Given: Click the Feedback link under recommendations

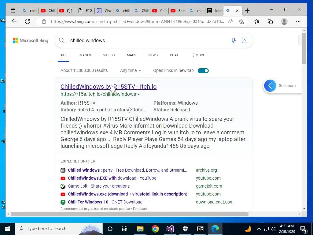Looking at the screenshot, I should (140, 209).
